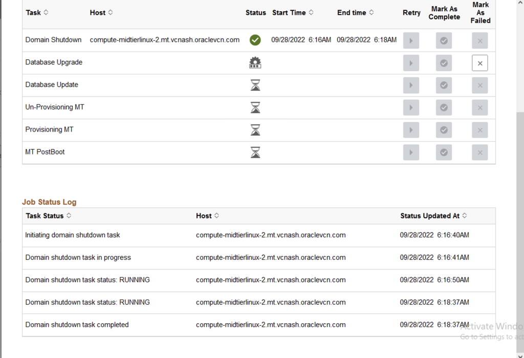Image resolution: width=524 pixels, height=358 pixels.
Task: Select the hourglass icon for MT PostBoot
Action: pyautogui.click(x=255, y=152)
